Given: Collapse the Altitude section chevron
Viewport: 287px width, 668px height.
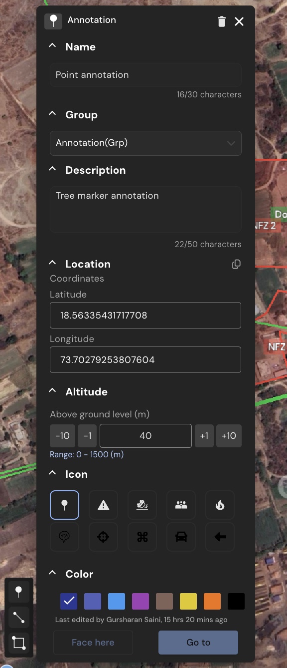Looking at the screenshot, I should point(52,391).
